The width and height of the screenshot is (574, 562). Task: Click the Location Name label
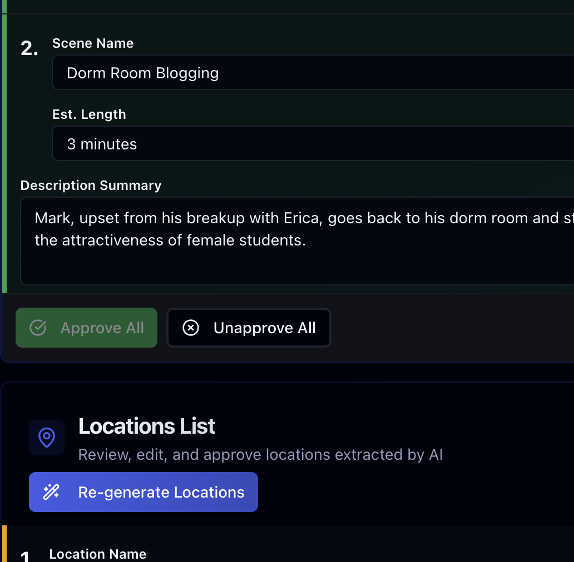pos(98,554)
